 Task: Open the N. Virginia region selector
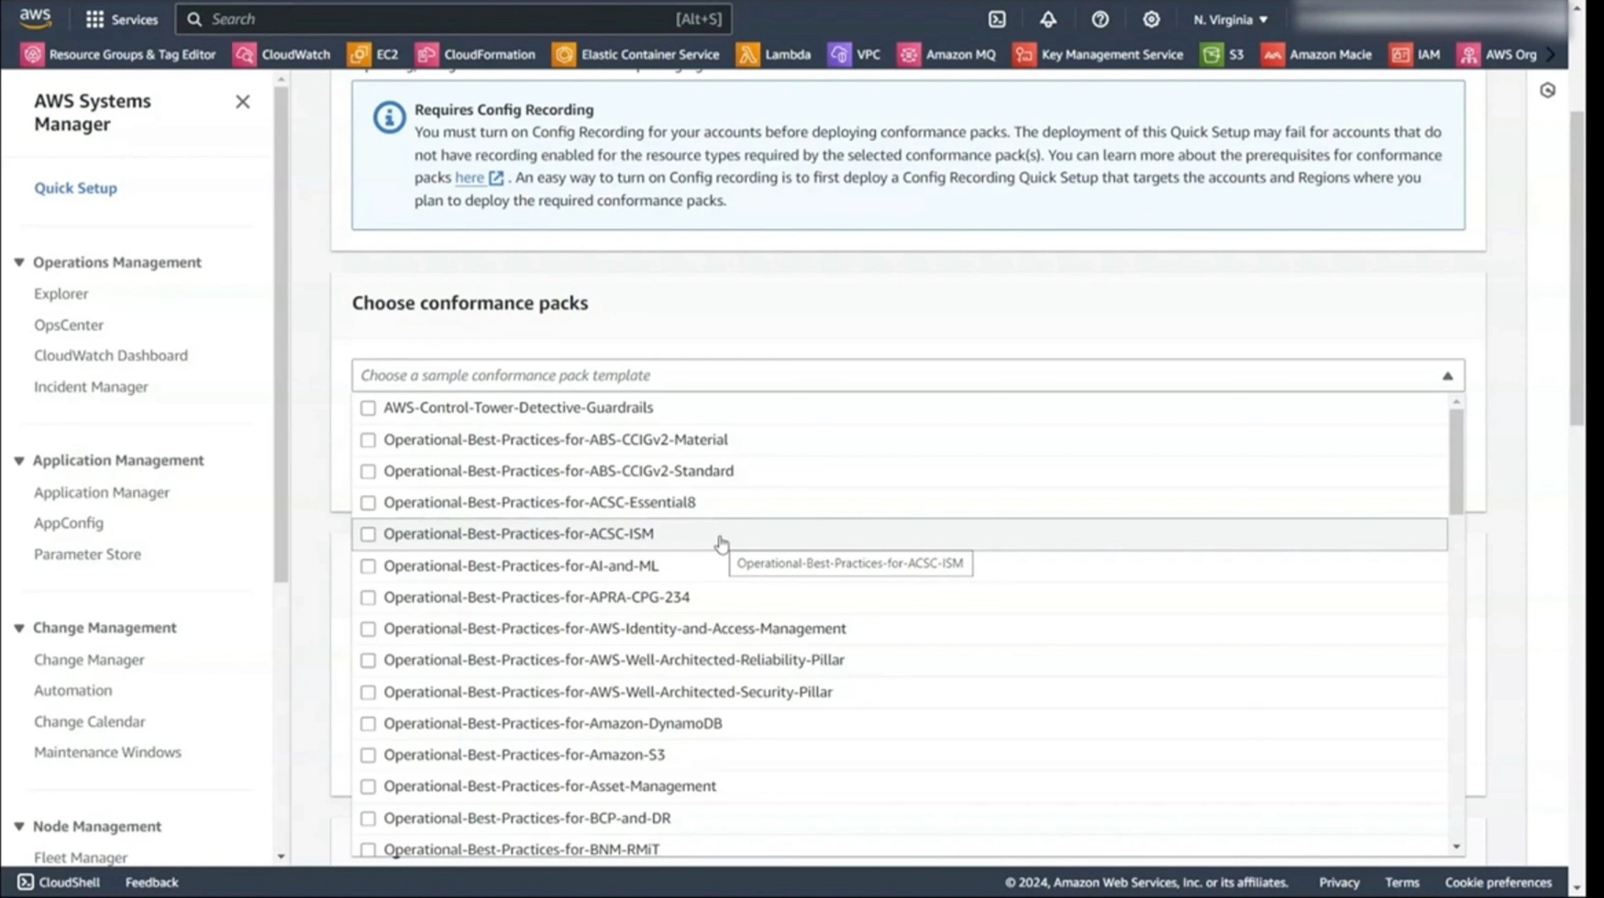point(1230,18)
